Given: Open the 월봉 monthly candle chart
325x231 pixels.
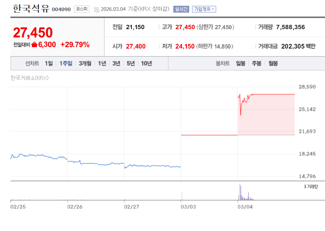Looking at the screenshot, I should (273, 63).
